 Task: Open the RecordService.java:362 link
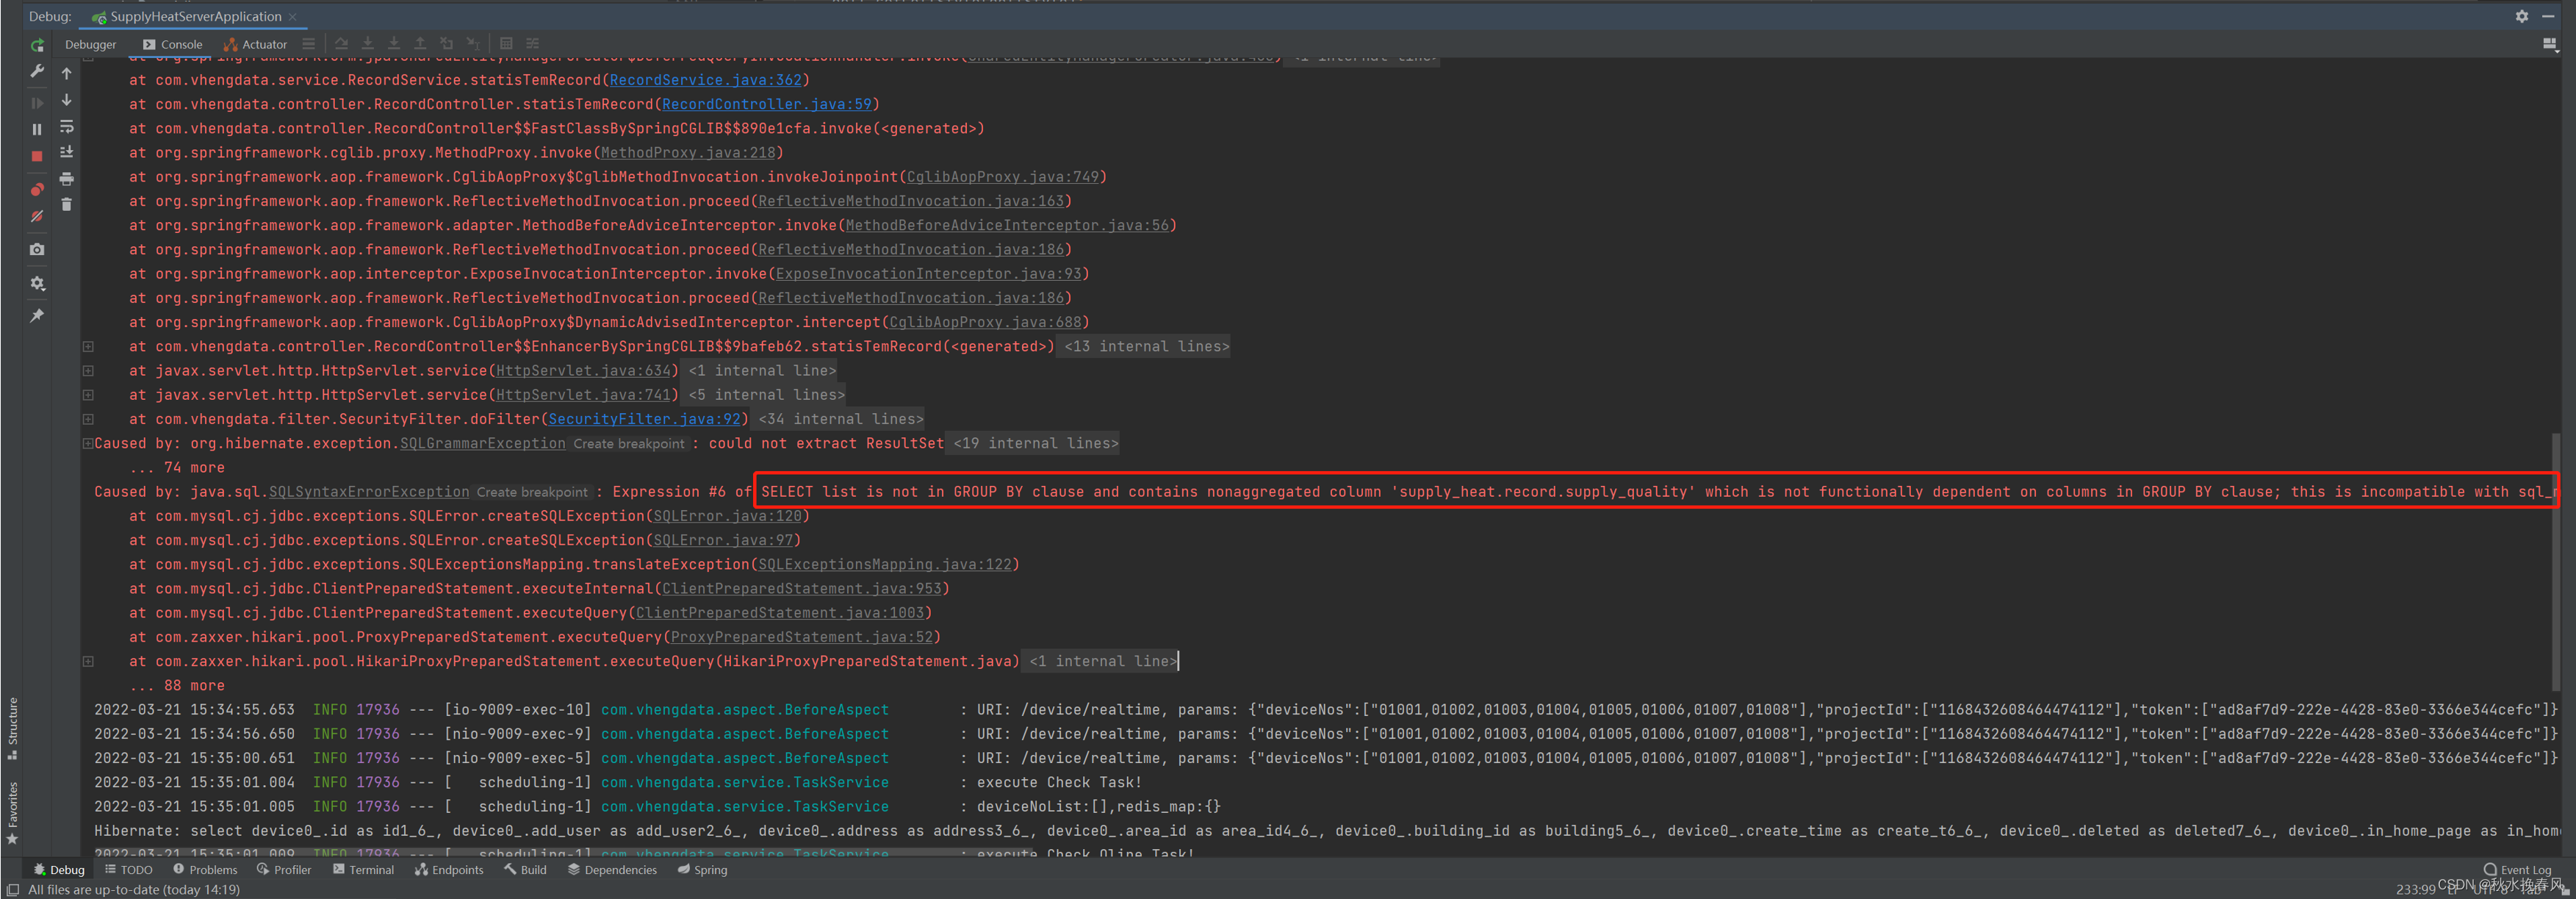[x=705, y=80]
